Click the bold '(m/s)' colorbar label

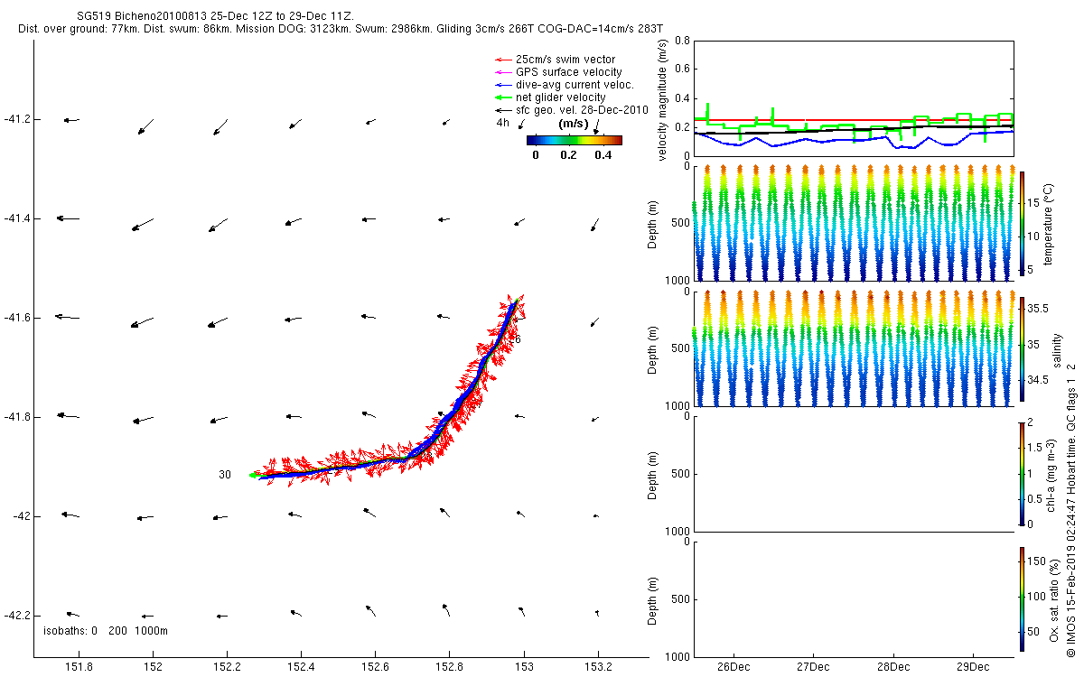click(574, 124)
